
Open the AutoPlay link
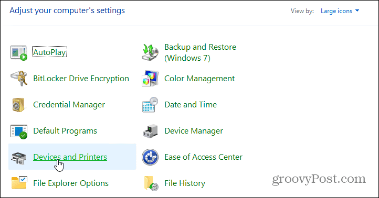(x=49, y=52)
